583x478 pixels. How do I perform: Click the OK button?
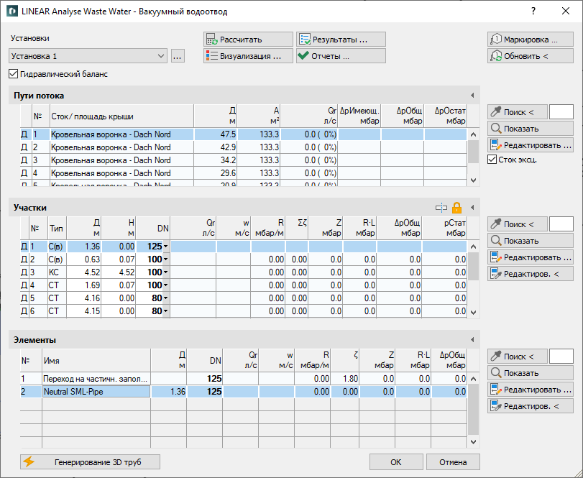tap(396, 462)
